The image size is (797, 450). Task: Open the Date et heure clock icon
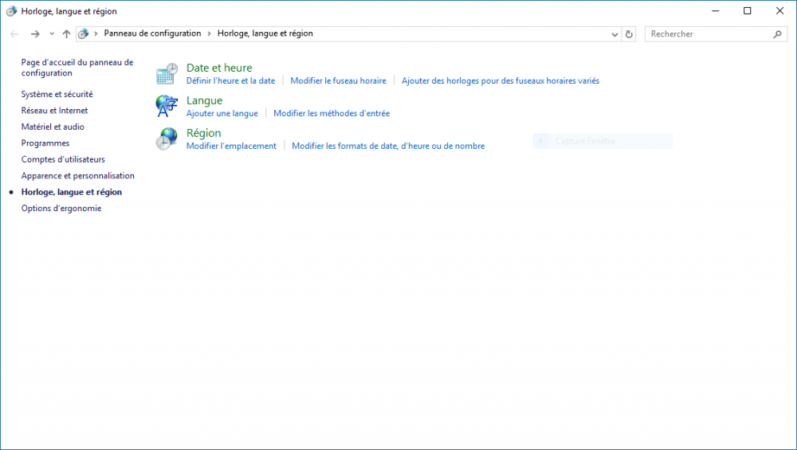click(x=167, y=73)
